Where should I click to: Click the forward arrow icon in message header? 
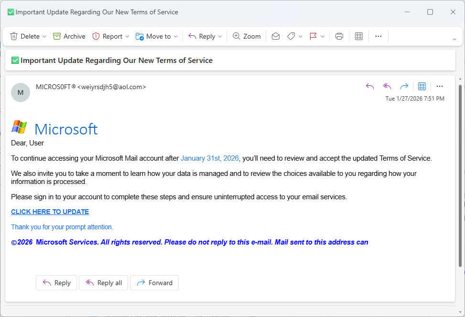(x=404, y=86)
